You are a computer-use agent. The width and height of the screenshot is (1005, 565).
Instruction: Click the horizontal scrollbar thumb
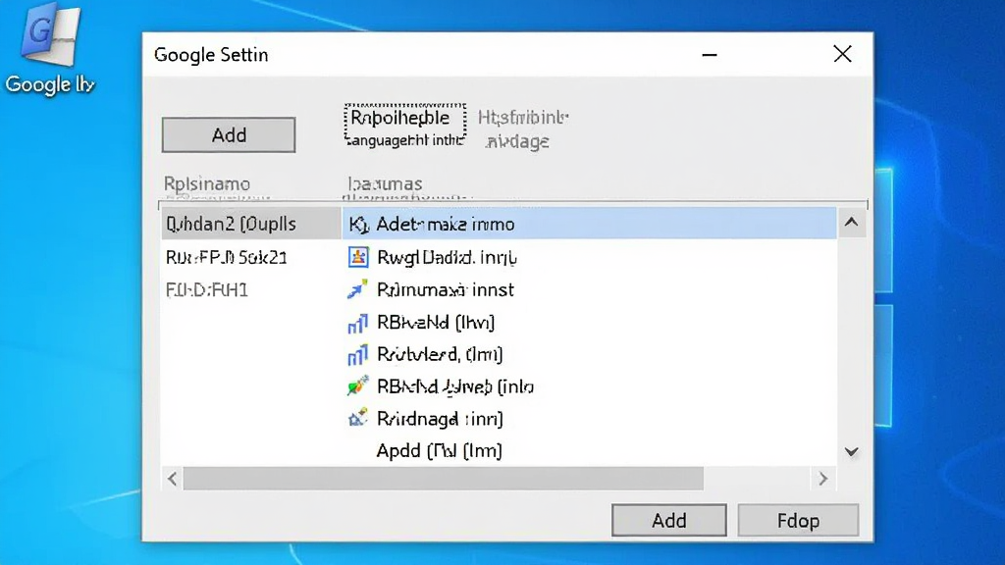(x=443, y=479)
